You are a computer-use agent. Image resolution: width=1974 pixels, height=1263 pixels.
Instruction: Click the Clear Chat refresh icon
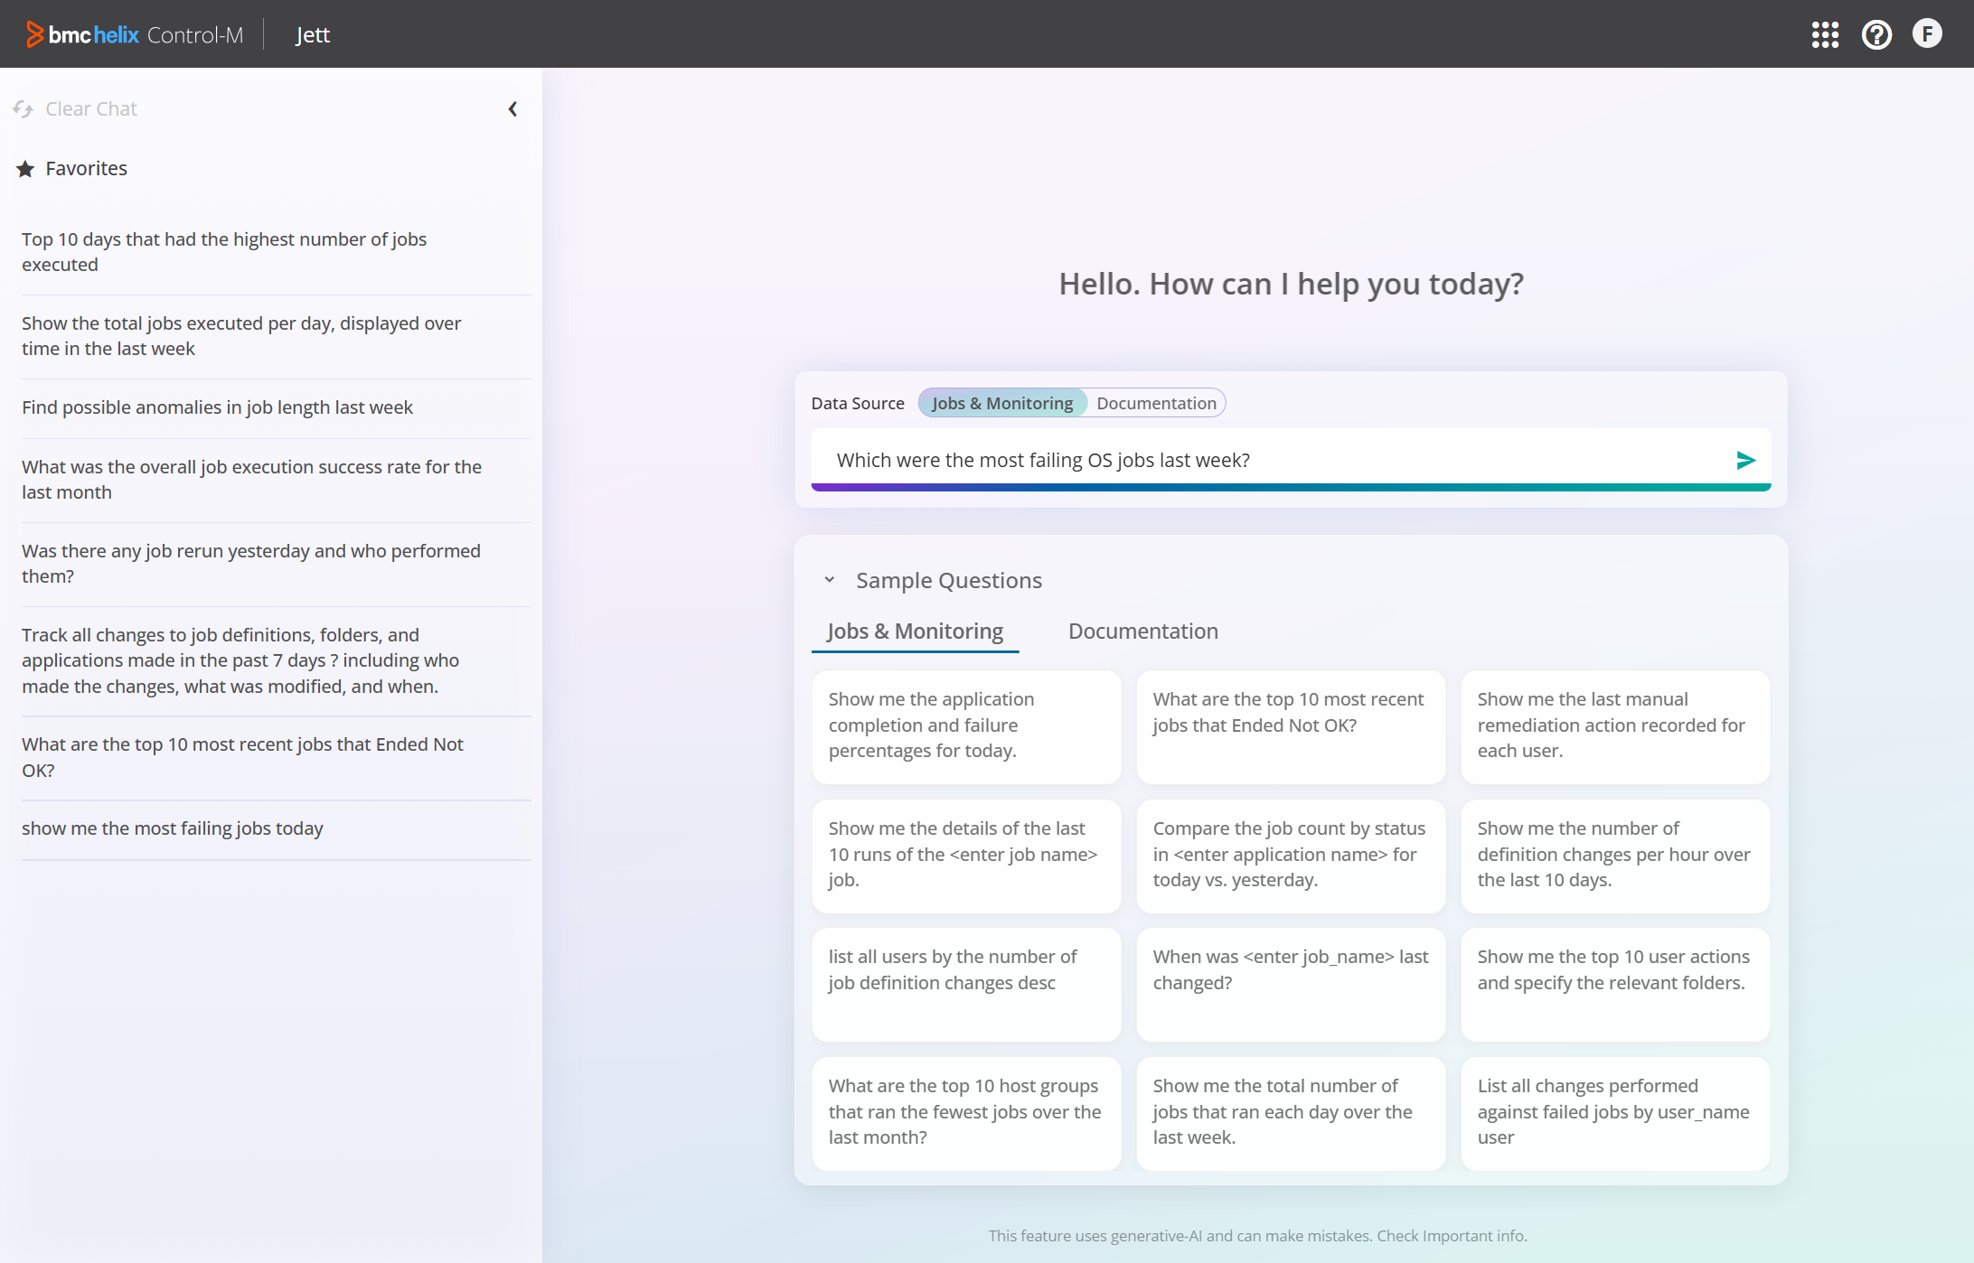pyautogui.click(x=23, y=109)
